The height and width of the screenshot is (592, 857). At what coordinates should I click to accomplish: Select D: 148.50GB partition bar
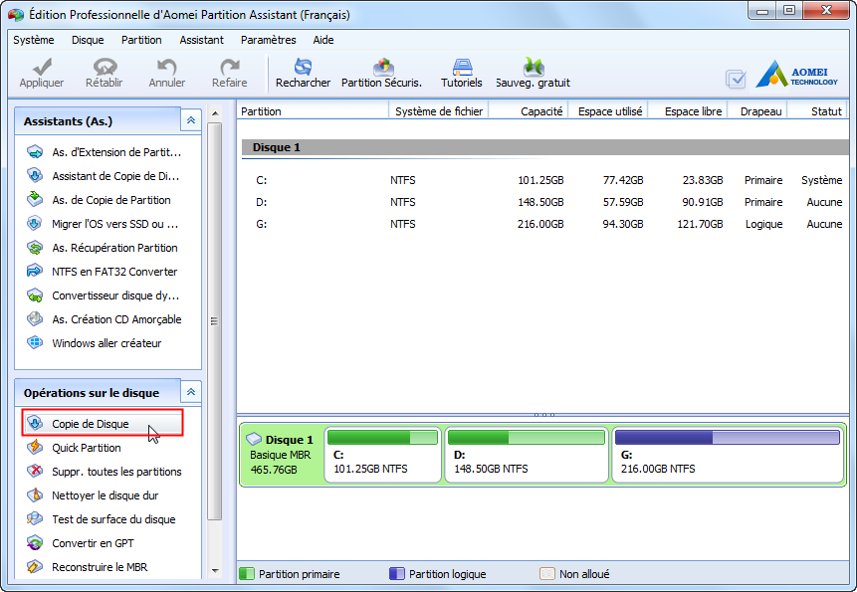click(527, 455)
